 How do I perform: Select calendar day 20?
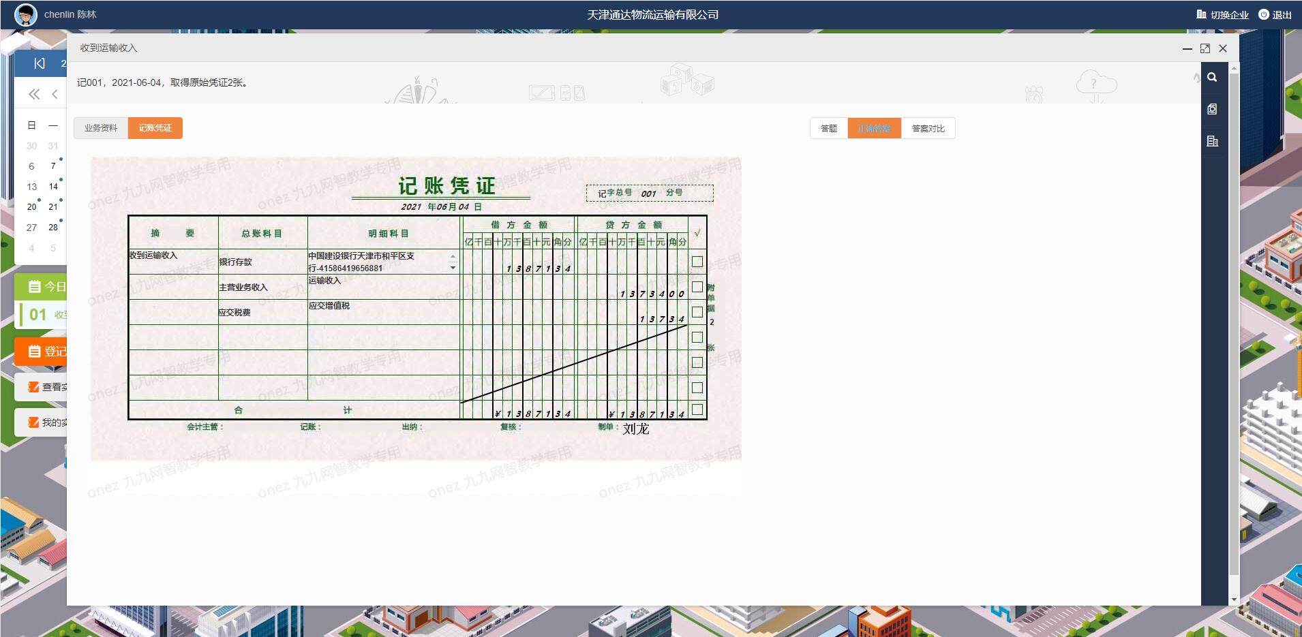(32, 207)
